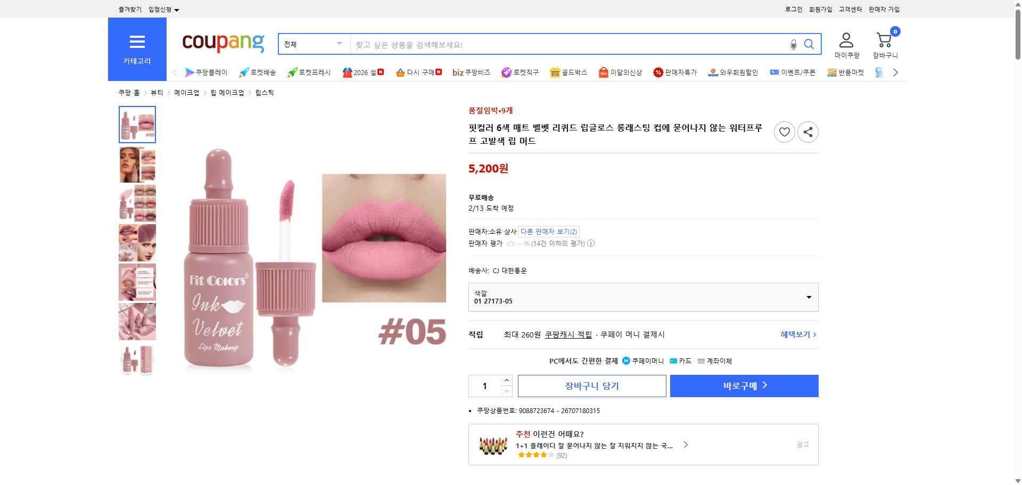
Task: Add product to wishlist with the heart icon
Action: click(x=784, y=131)
